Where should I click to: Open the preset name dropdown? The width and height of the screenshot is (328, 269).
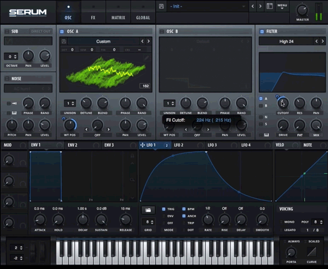207,6
